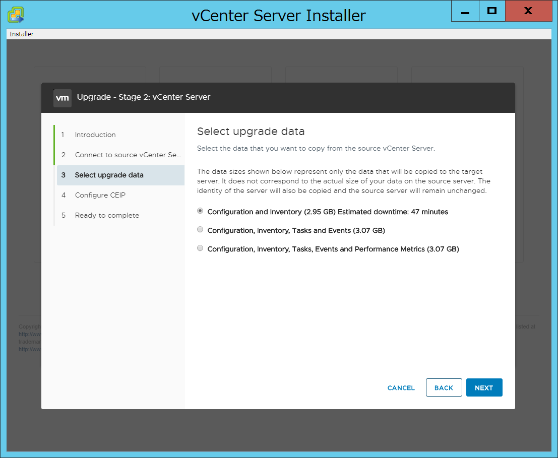Image resolution: width=558 pixels, height=458 pixels.
Task: Click 'Select the data that you want to copy' text
Action: (x=316, y=148)
